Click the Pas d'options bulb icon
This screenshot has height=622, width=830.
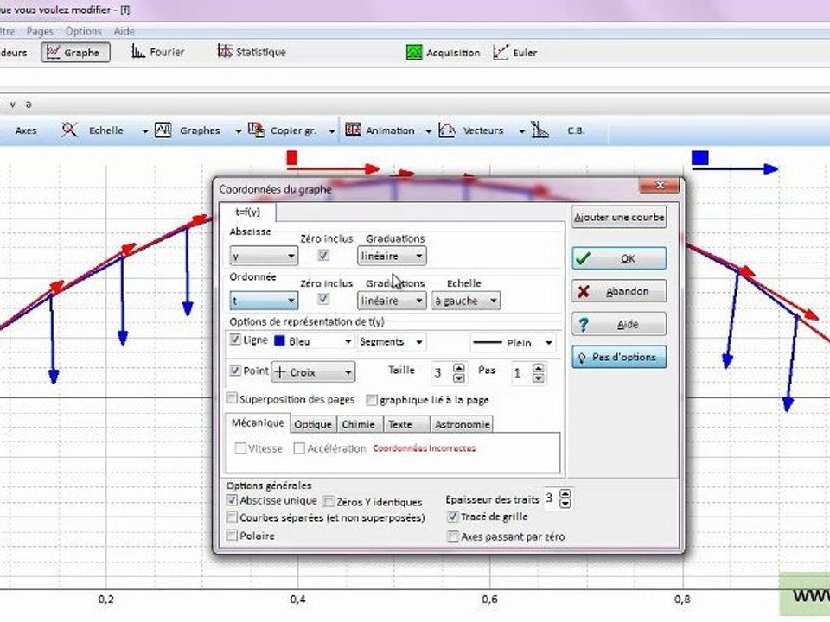[x=582, y=358]
